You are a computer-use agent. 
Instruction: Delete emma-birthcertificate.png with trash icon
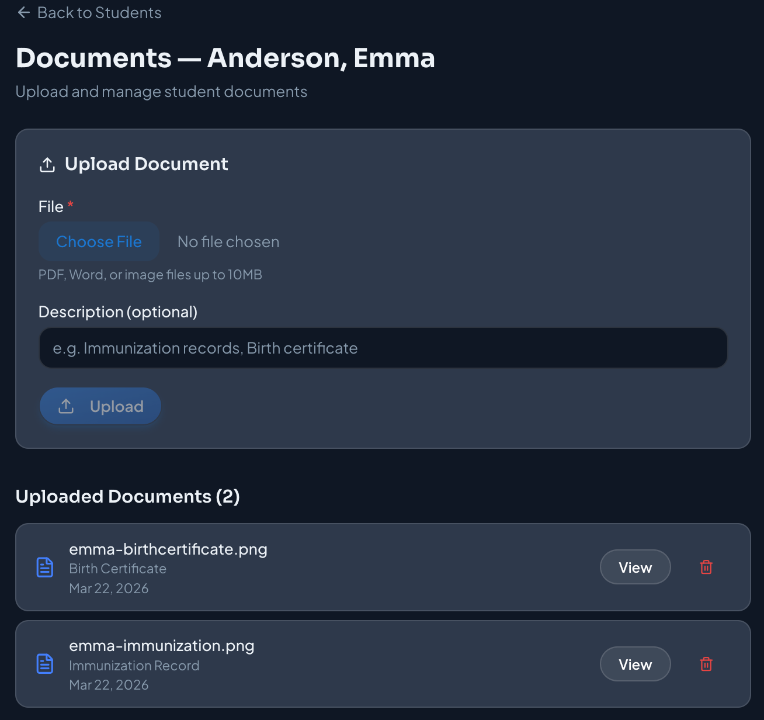(706, 567)
